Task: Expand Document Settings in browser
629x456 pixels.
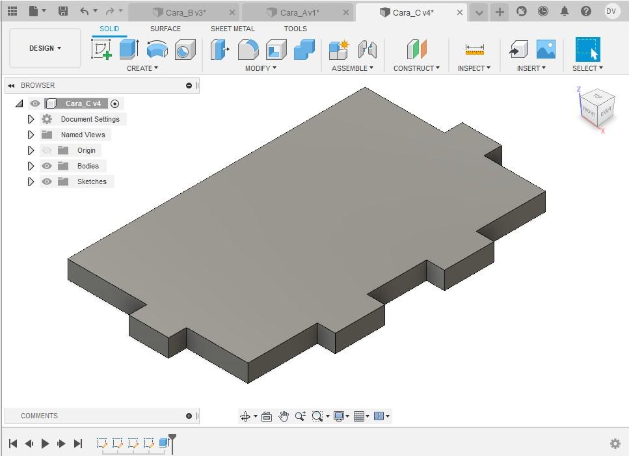Action: pyautogui.click(x=31, y=119)
